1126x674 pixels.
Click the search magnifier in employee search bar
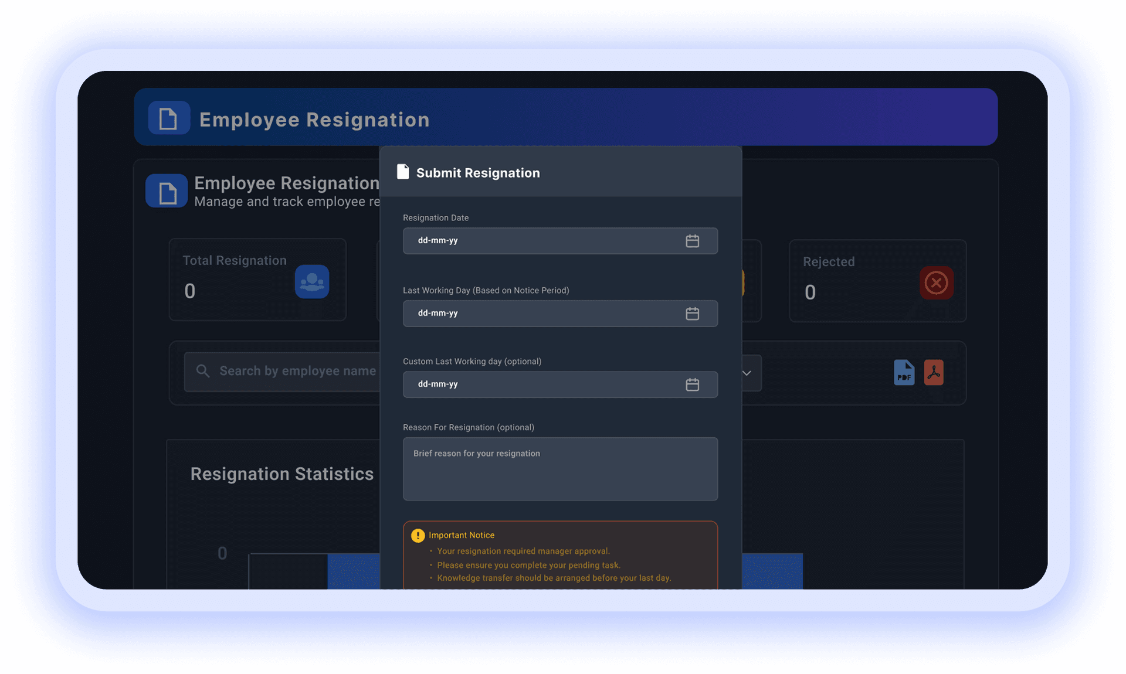point(202,371)
